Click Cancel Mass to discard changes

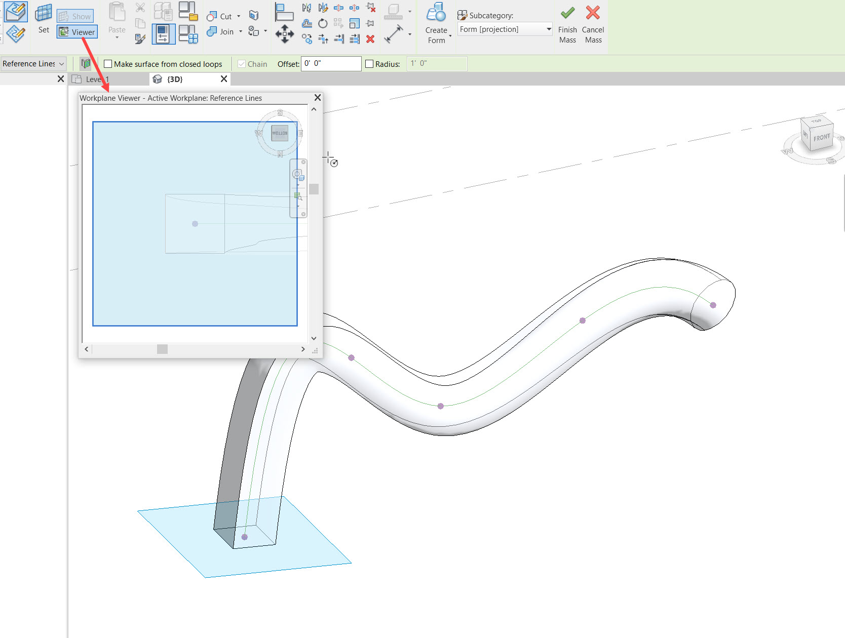coord(593,23)
